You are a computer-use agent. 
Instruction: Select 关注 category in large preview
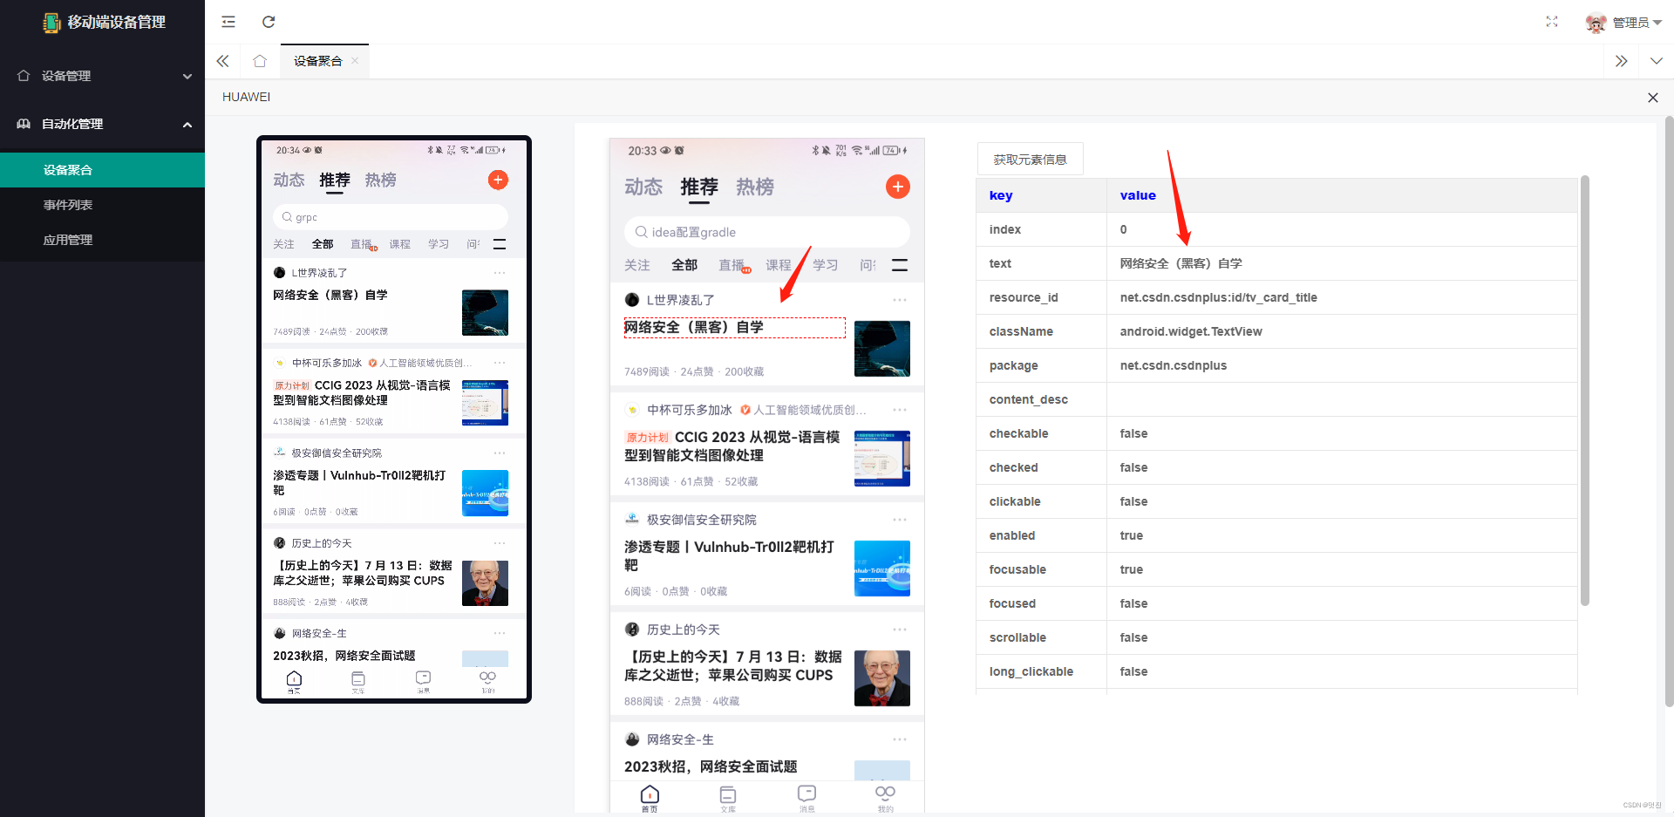tap(637, 265)
